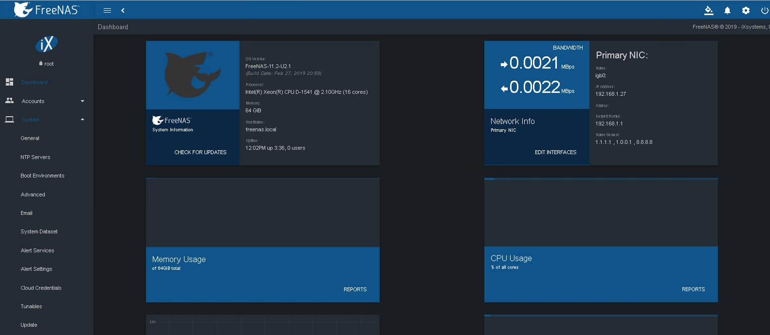The height and width of the screenshot is (335, 770).
Task: Click the iXsystems copyright text
Action: click(x=731, y=27)
